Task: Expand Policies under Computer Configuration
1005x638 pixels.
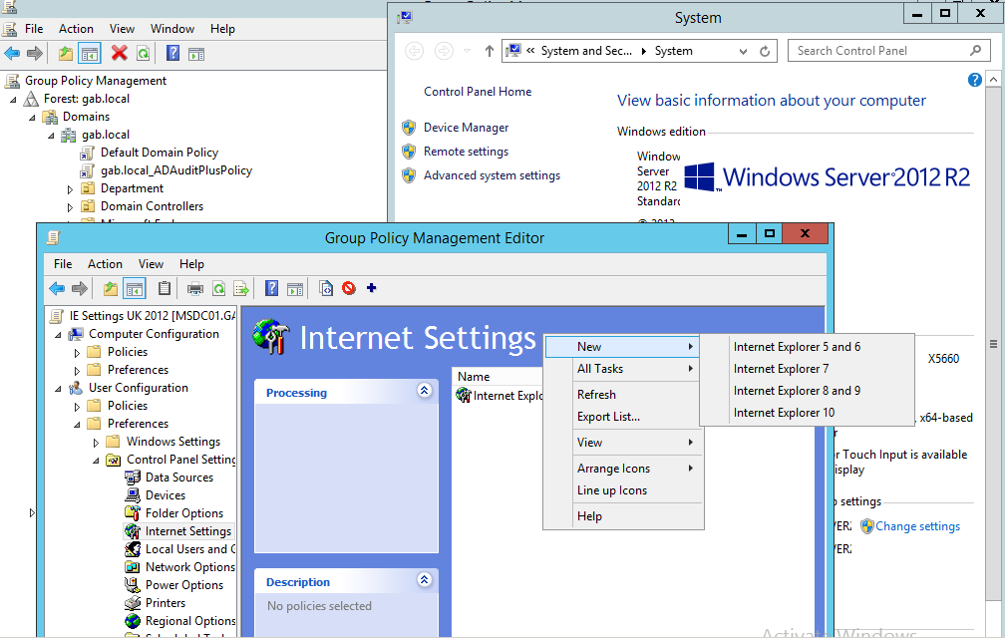Action: [77, 353]
